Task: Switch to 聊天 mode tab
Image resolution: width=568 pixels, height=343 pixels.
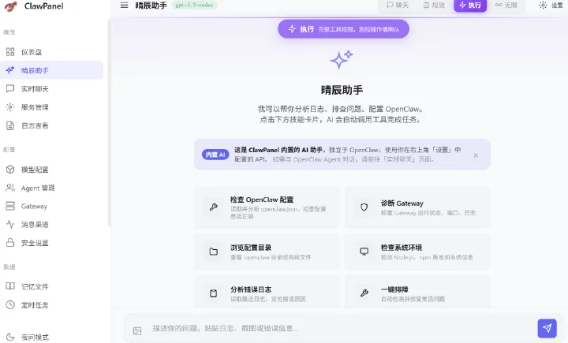Action: coord(398,5)
